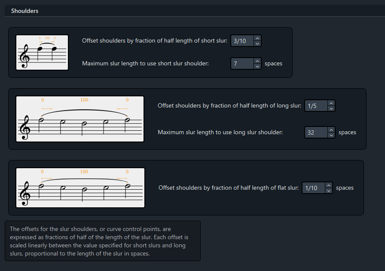The height and width of the screenshot is (271, 385).
Task: Click the Shoulders section header
Action: (x=24, y=11)
